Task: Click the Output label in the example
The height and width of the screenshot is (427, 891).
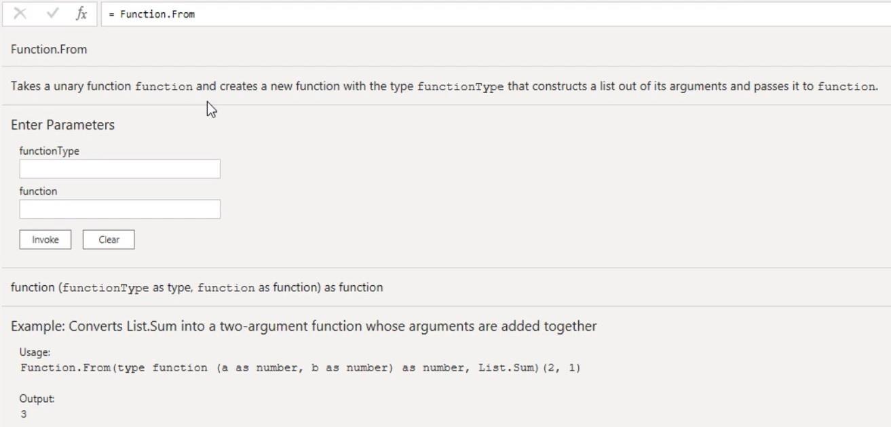Action: pos(37,399)
